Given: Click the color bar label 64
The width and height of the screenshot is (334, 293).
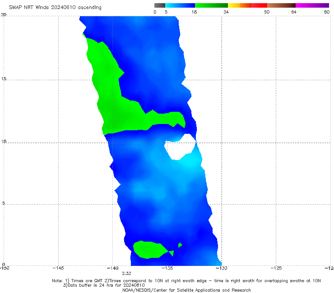Looking at the screenshot, I should [x=294, y=12].
